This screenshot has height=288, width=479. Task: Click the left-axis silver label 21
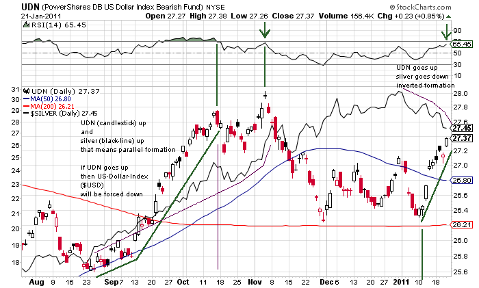click(15, 213)
